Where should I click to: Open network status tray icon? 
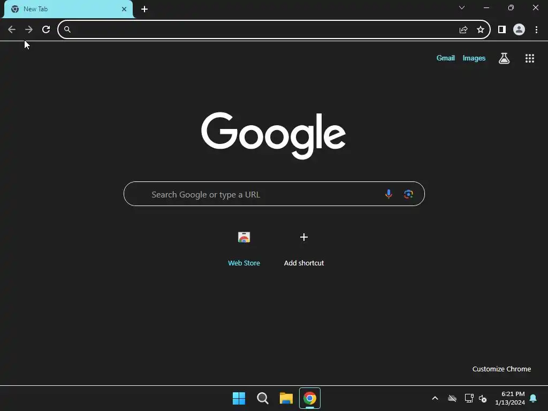469,398
